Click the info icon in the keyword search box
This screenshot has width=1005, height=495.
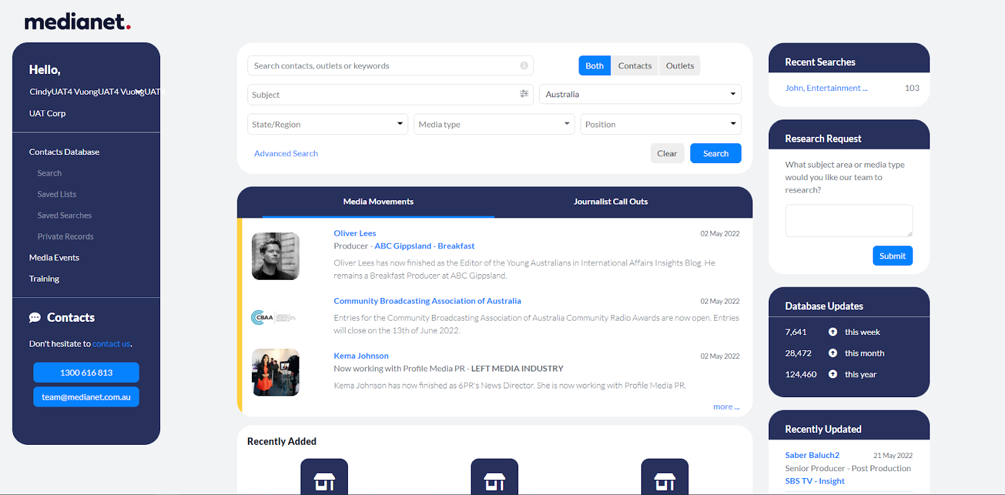click(x=524, y=66)
